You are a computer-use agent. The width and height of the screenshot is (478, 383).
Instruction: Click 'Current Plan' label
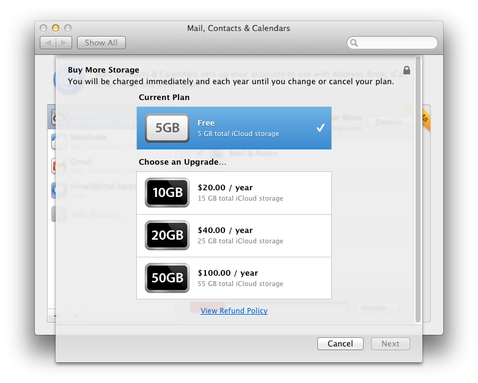(164, 98)
